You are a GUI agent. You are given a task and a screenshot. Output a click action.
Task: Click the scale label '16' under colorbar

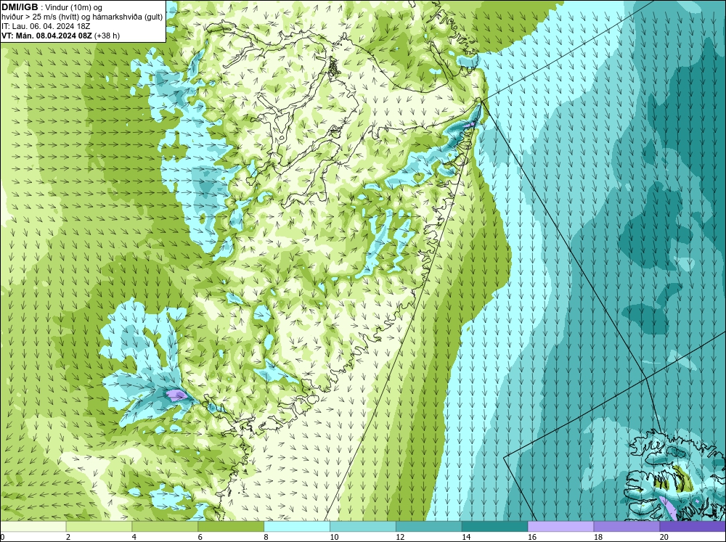coord(532,537)
